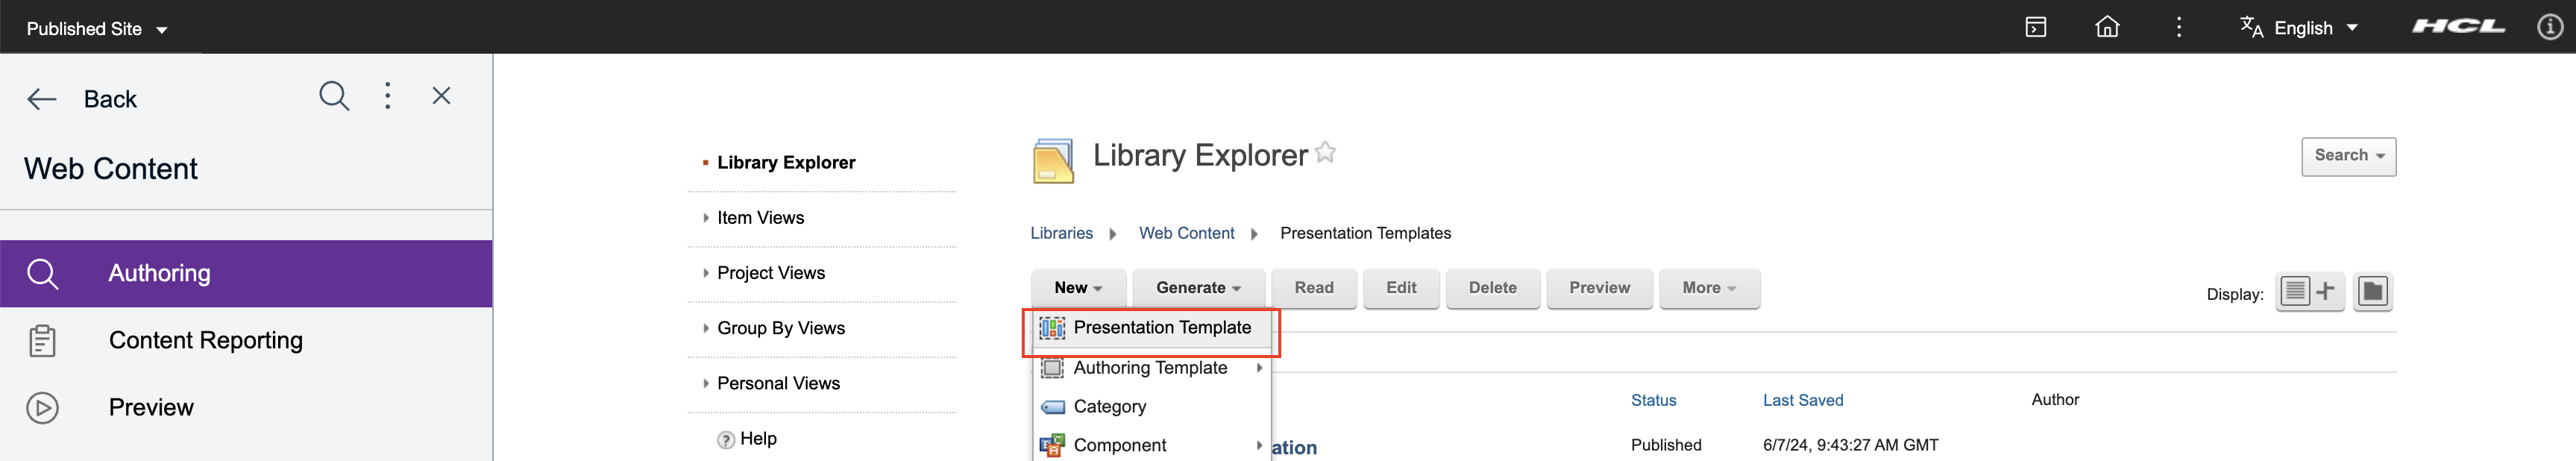
Task: Close the Web Content side panel
Action: tap(441, 96)
